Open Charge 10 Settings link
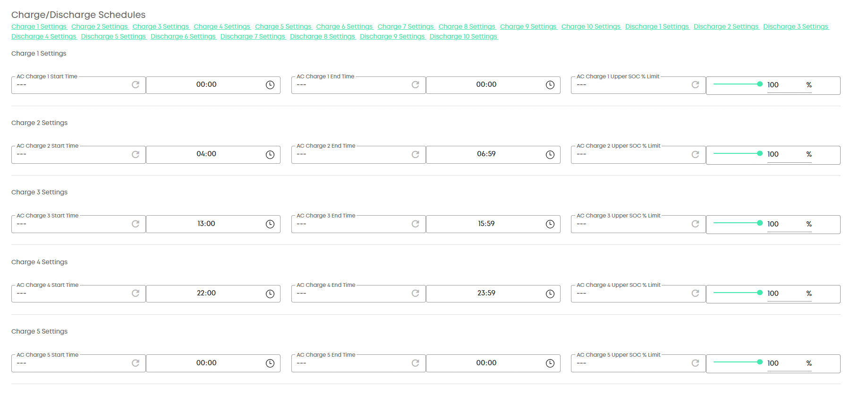Screen dimensions: 851x394 (x=591, y=27)
